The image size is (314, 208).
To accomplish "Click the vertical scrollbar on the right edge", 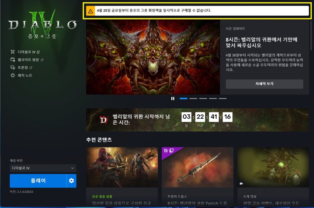I will click(x=311, y=35).
